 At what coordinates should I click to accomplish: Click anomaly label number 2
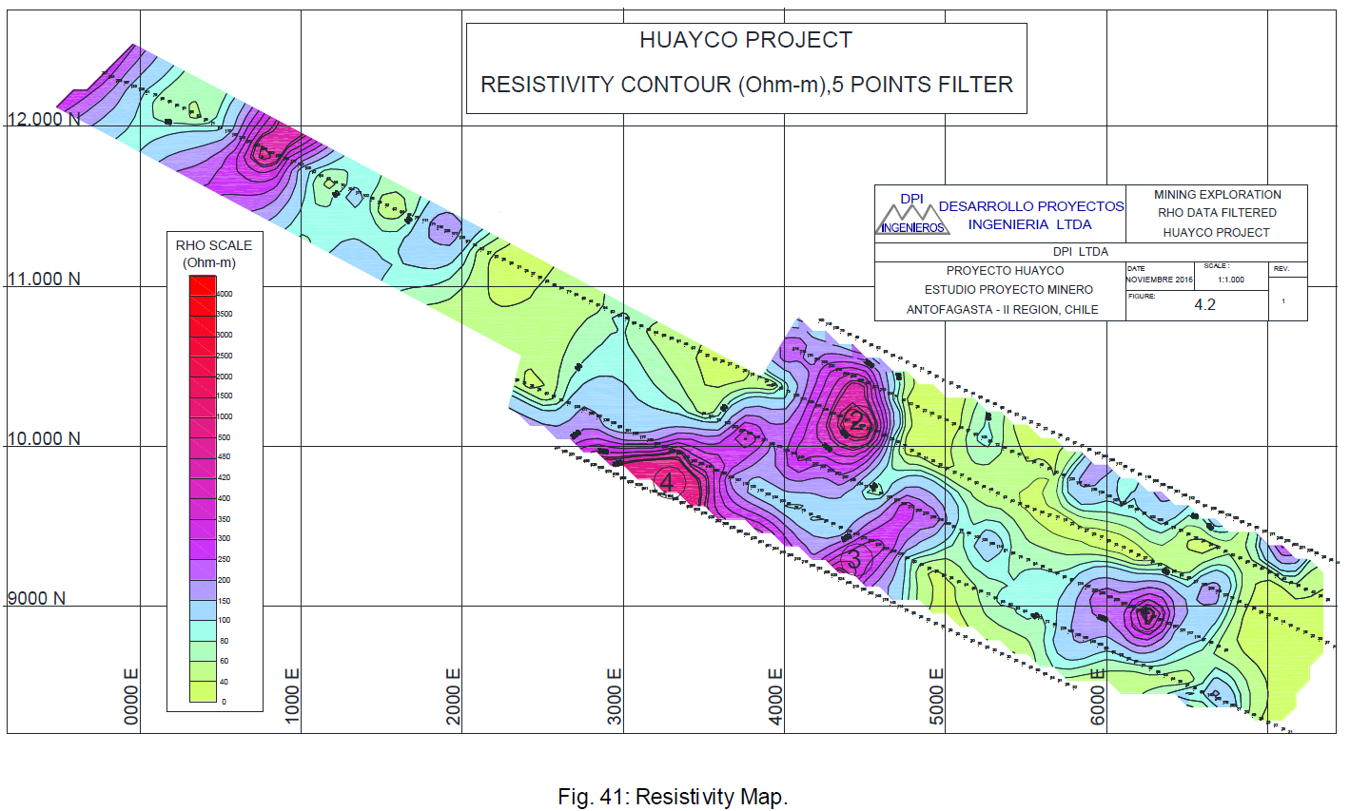(x=856, y=421)
